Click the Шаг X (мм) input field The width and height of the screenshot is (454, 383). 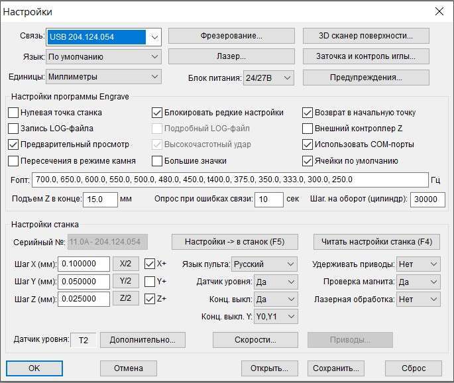pos(84,264)
